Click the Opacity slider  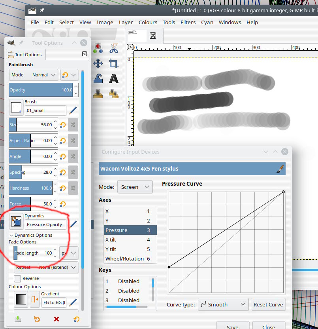pyautogui.click(x=41, y=90)
